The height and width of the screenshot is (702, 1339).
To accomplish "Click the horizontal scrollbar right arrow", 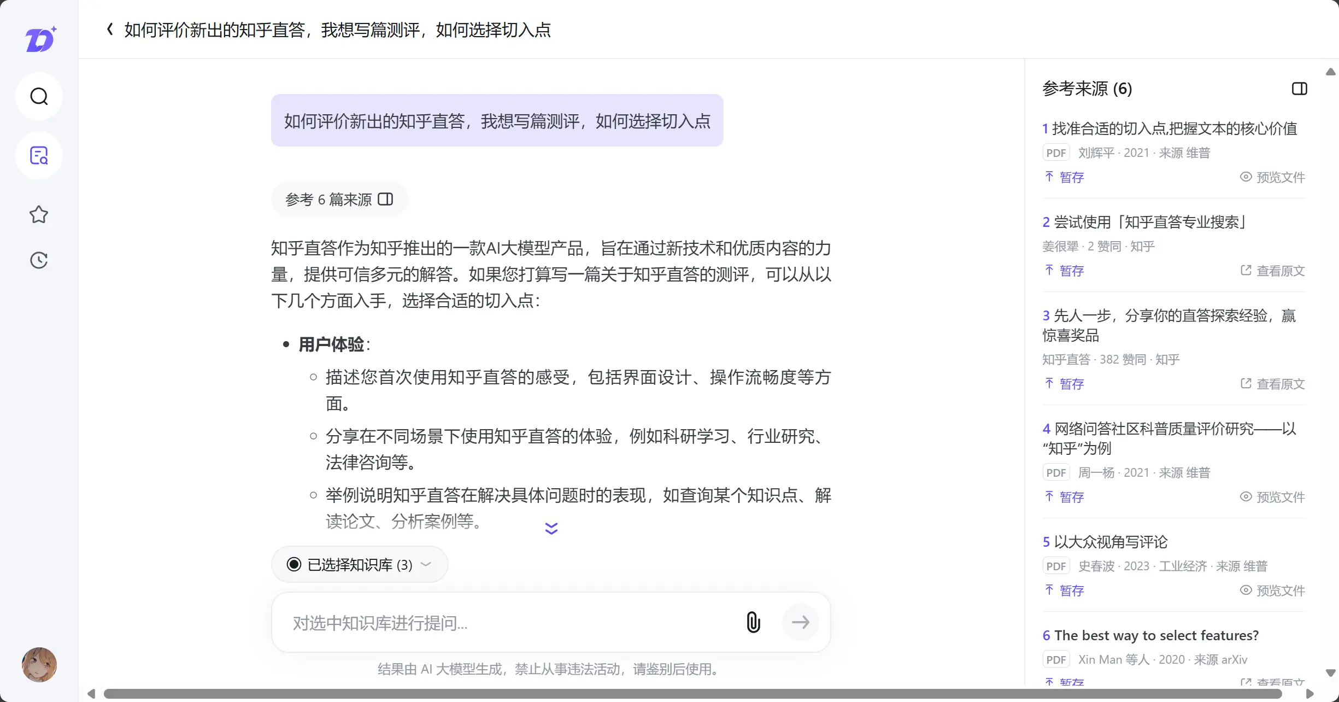I will 1310,694.
